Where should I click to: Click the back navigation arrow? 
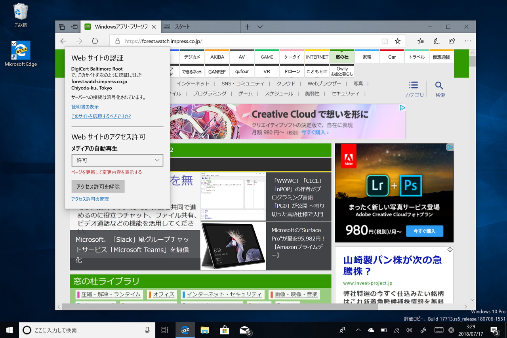click(63, 41)
